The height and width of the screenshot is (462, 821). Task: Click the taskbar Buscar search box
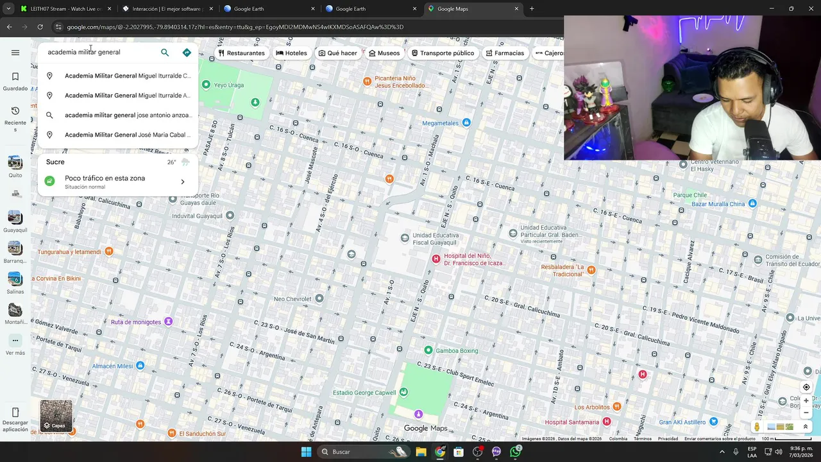coord(363,452)
